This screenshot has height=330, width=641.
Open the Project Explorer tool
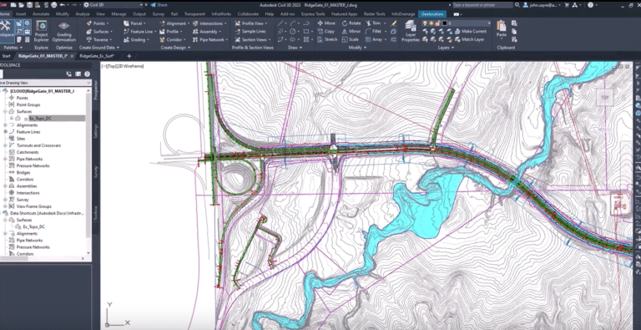pos(41,31)
